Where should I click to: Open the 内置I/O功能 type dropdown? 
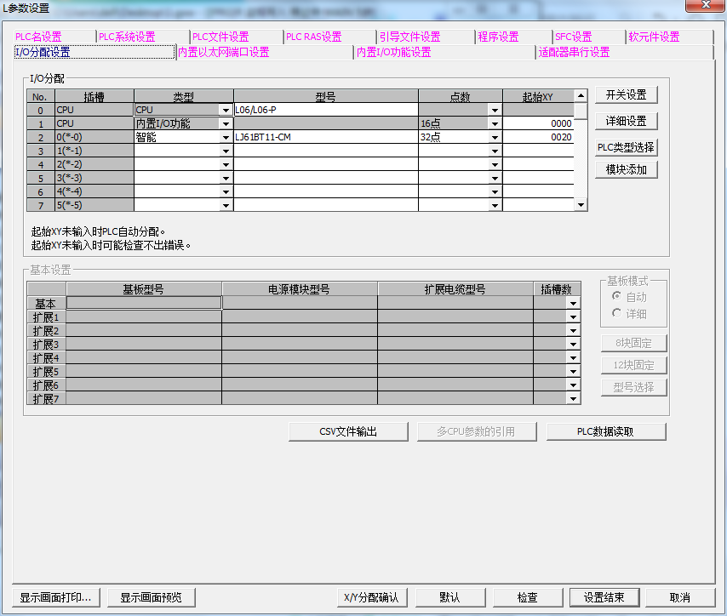click(x=226, y=123)
